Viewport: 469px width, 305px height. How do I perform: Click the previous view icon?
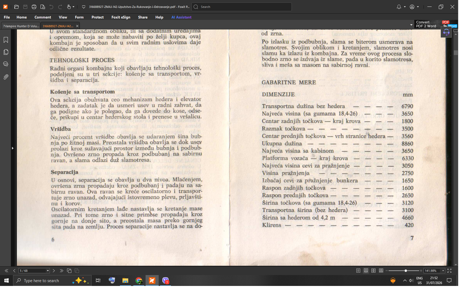(x=69, y=271)
